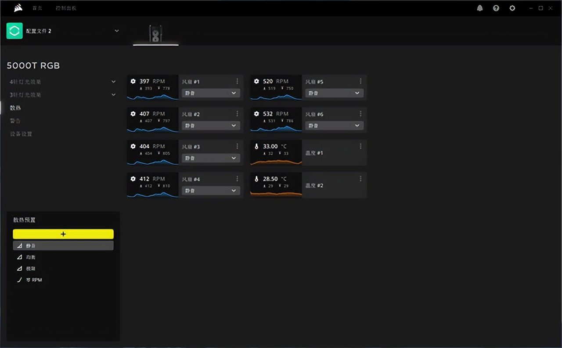The image size is (562, 348).
Task: Open the three-dot menu for 风扇 #2
Action: [x=237, y=114]
